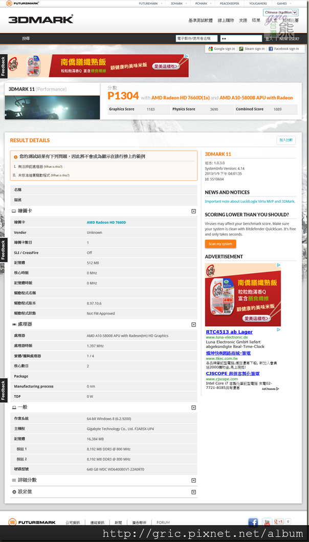Image resolution: width=309 pixels, height=542 pixels.
Task: Click the 3DMark 11 result thumbnail image
Action: click(x=52, y=107)
